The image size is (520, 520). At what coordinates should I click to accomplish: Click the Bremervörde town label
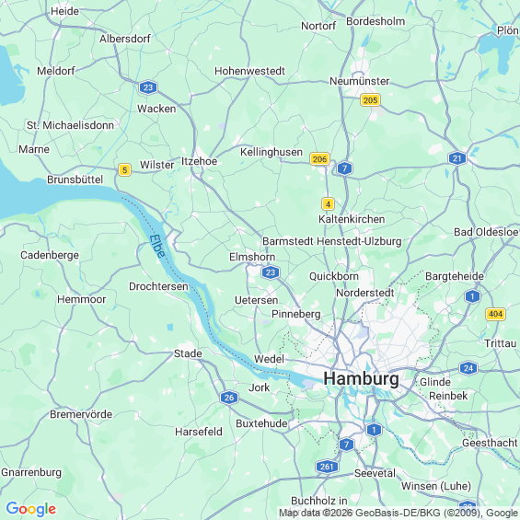pos(81,414)
